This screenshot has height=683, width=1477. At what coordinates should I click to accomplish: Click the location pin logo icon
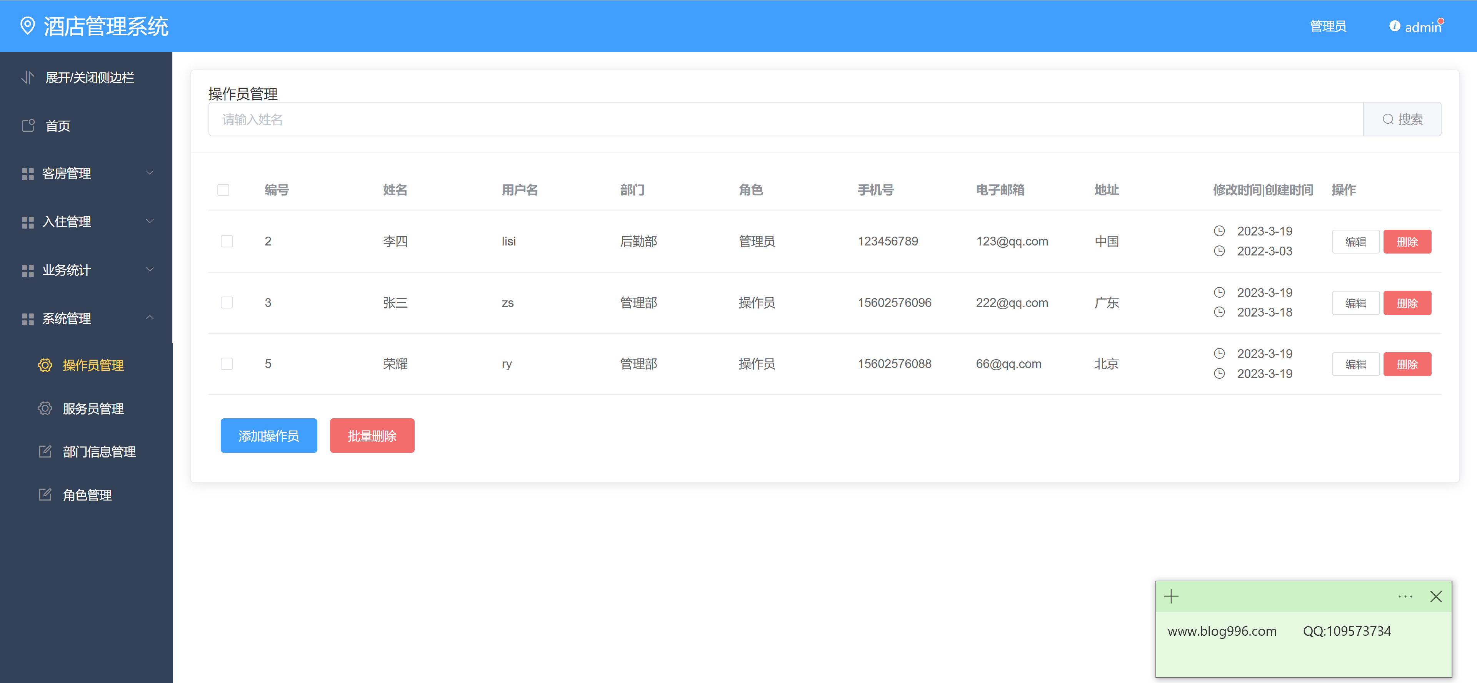tap(27, 26)
